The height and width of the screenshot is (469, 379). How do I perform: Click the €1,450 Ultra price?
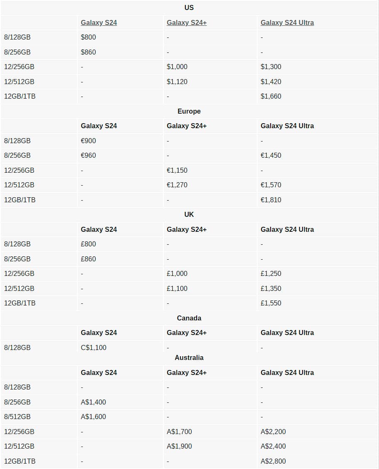tap(271, 155)
